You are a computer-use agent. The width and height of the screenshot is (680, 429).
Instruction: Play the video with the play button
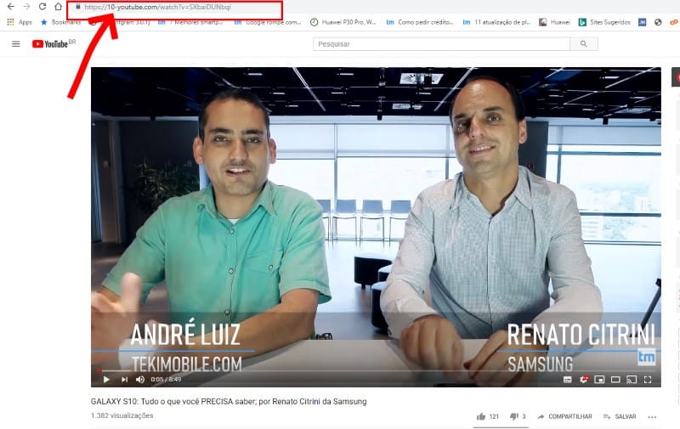click(x=106, y=380)
